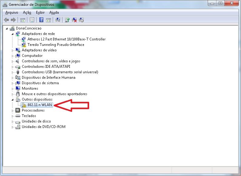Expand Controladores IDE ATA/ATAPI

[x=12, y=67]
